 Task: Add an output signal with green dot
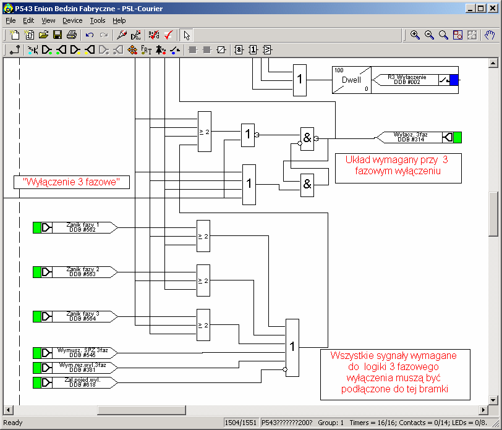pos(61,50)
